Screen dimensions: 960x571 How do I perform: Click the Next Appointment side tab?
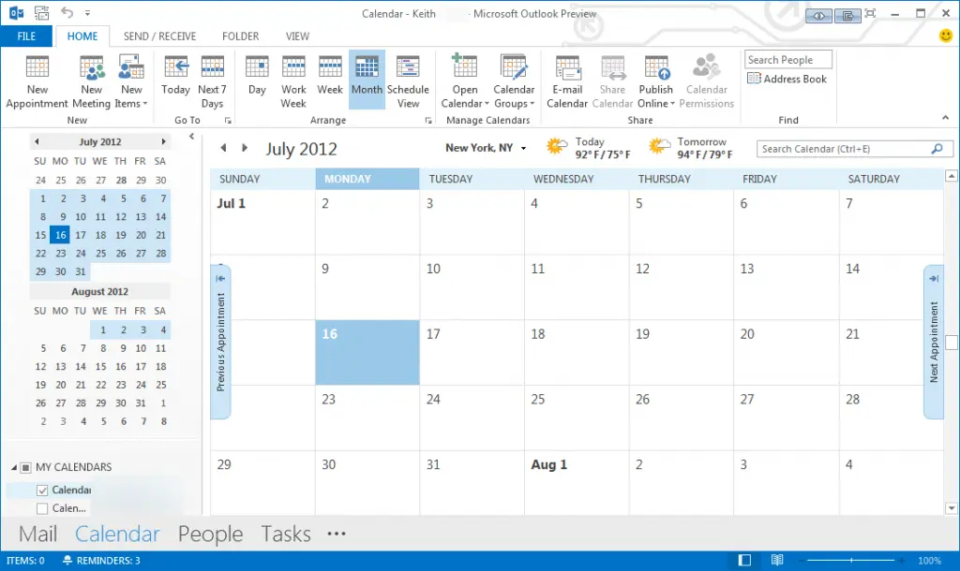[934, 342]
